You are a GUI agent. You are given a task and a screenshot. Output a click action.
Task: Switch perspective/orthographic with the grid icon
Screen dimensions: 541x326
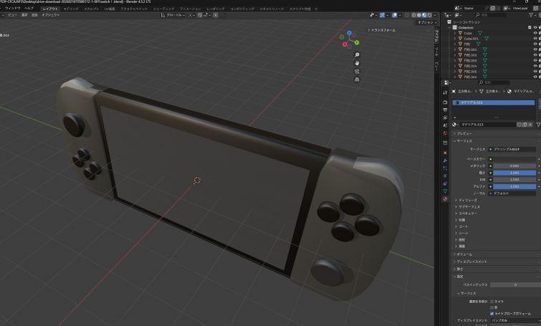357,80
